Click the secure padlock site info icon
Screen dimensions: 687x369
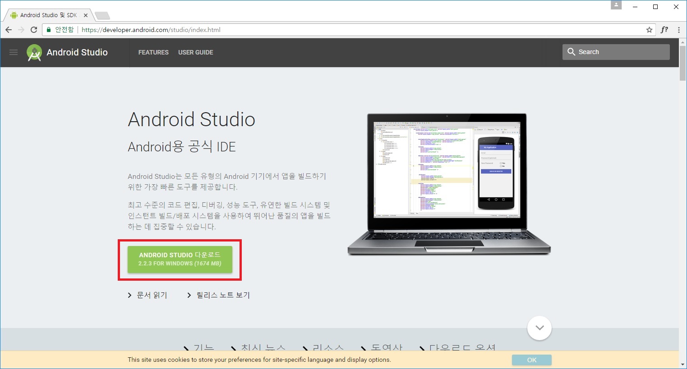[49, 30]
